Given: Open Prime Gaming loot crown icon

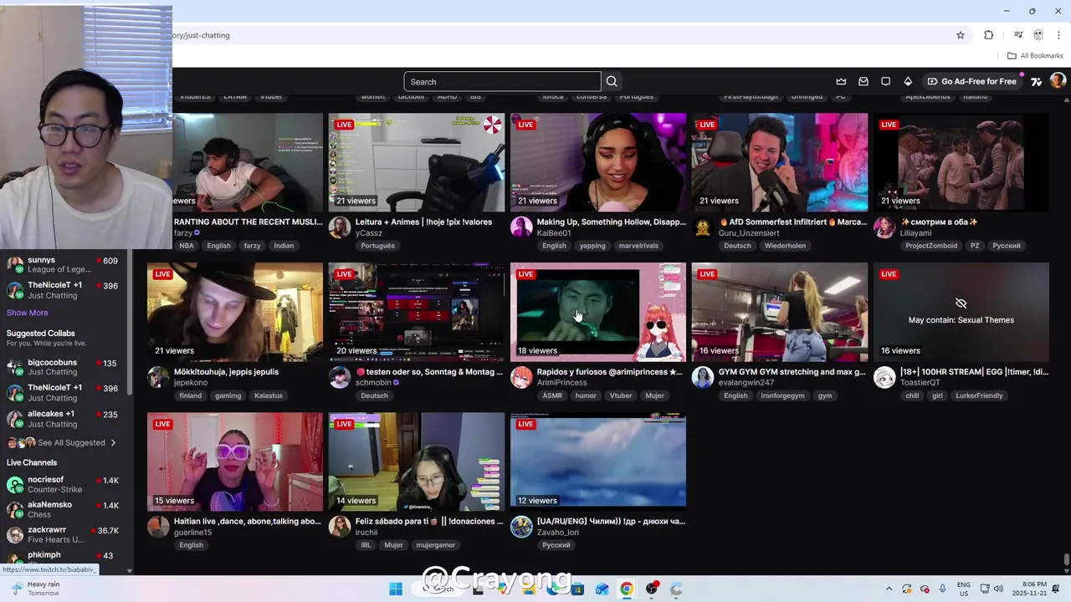Looking at the screenshot, I should point(841,81).
